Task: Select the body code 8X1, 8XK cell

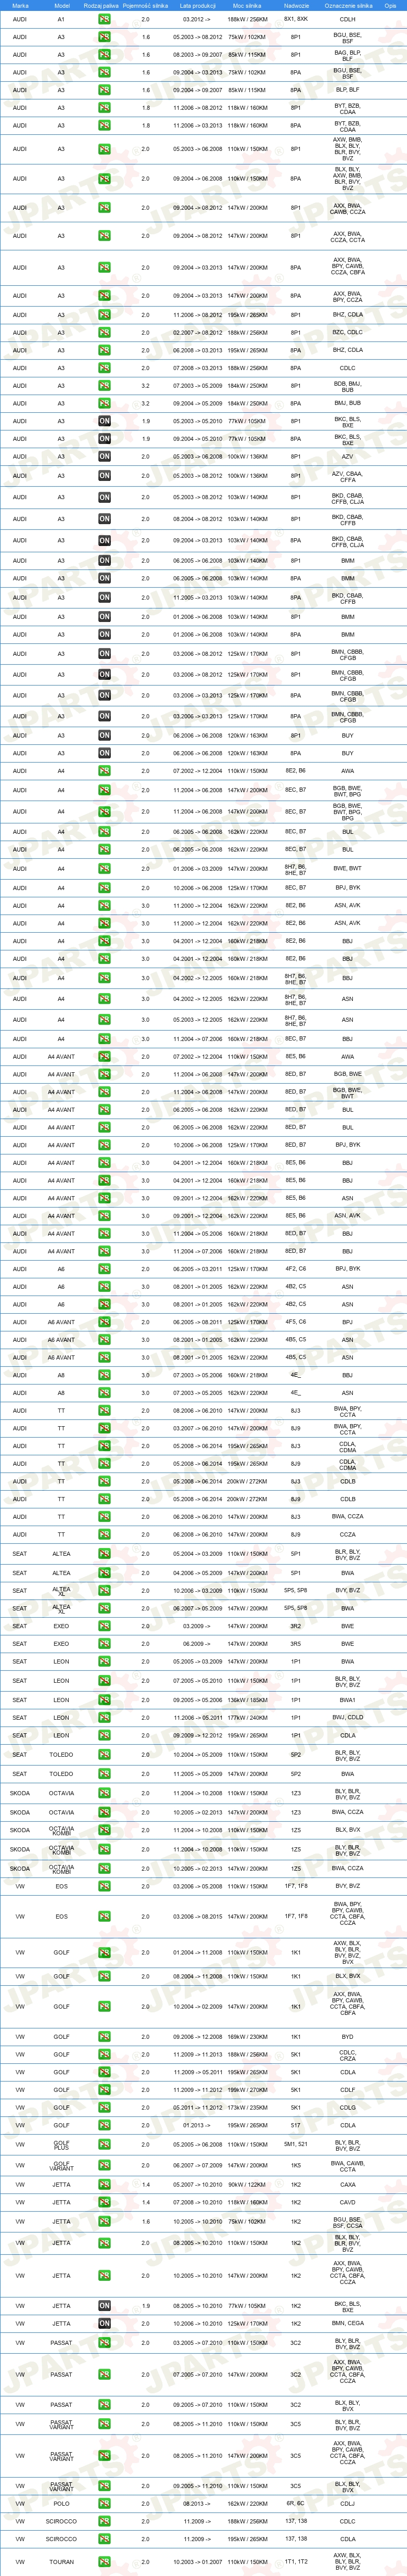Action: click(296, 19)
